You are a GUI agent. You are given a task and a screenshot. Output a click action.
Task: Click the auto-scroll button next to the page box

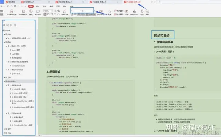tap(101, 12)
